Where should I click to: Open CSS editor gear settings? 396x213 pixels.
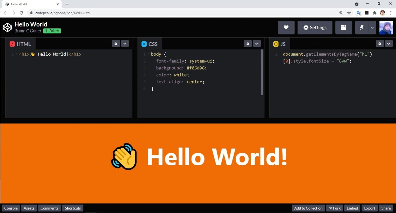(x=248, y=44)
